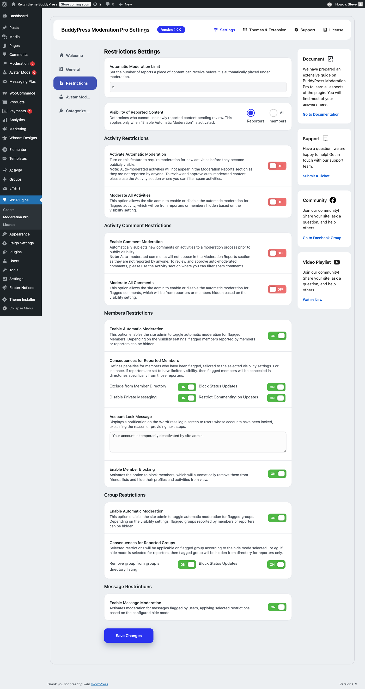Click the updates icon showing 2
The width and height of the screenshot is (365, 689).
[x=95, y=4]
